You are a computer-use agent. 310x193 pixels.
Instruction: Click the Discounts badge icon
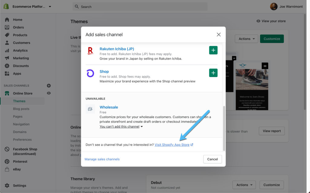coord(7,66)
